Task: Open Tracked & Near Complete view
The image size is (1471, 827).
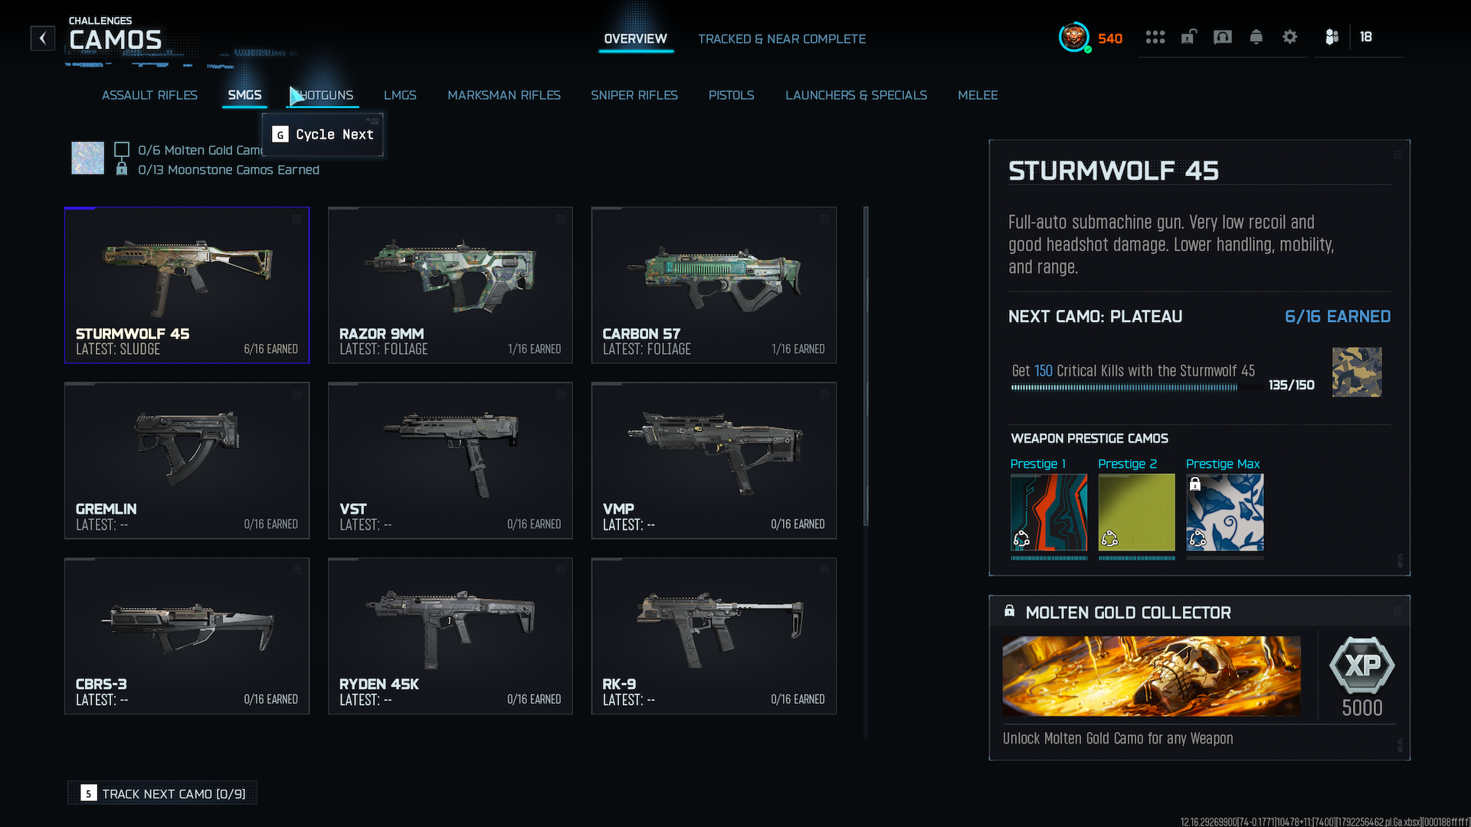Action: pyautogui.click(x=781, y=39)
